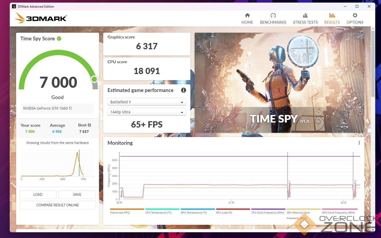Screen dimensions: 381x238
Task: Go to the Home tab
Action: tap(247, 18)
